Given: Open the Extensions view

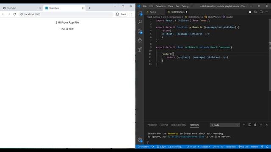Looking at the screenshot, I should [x=140, y=50].
